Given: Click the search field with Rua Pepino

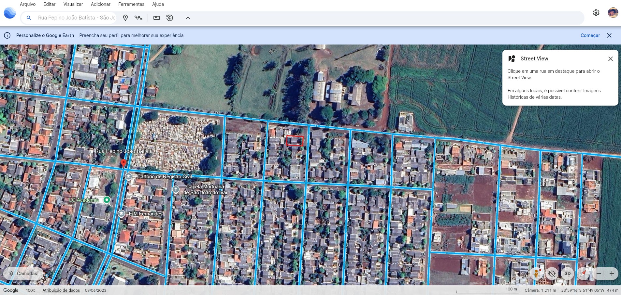Looking at the screenshot, I should (x=76, y=18).
